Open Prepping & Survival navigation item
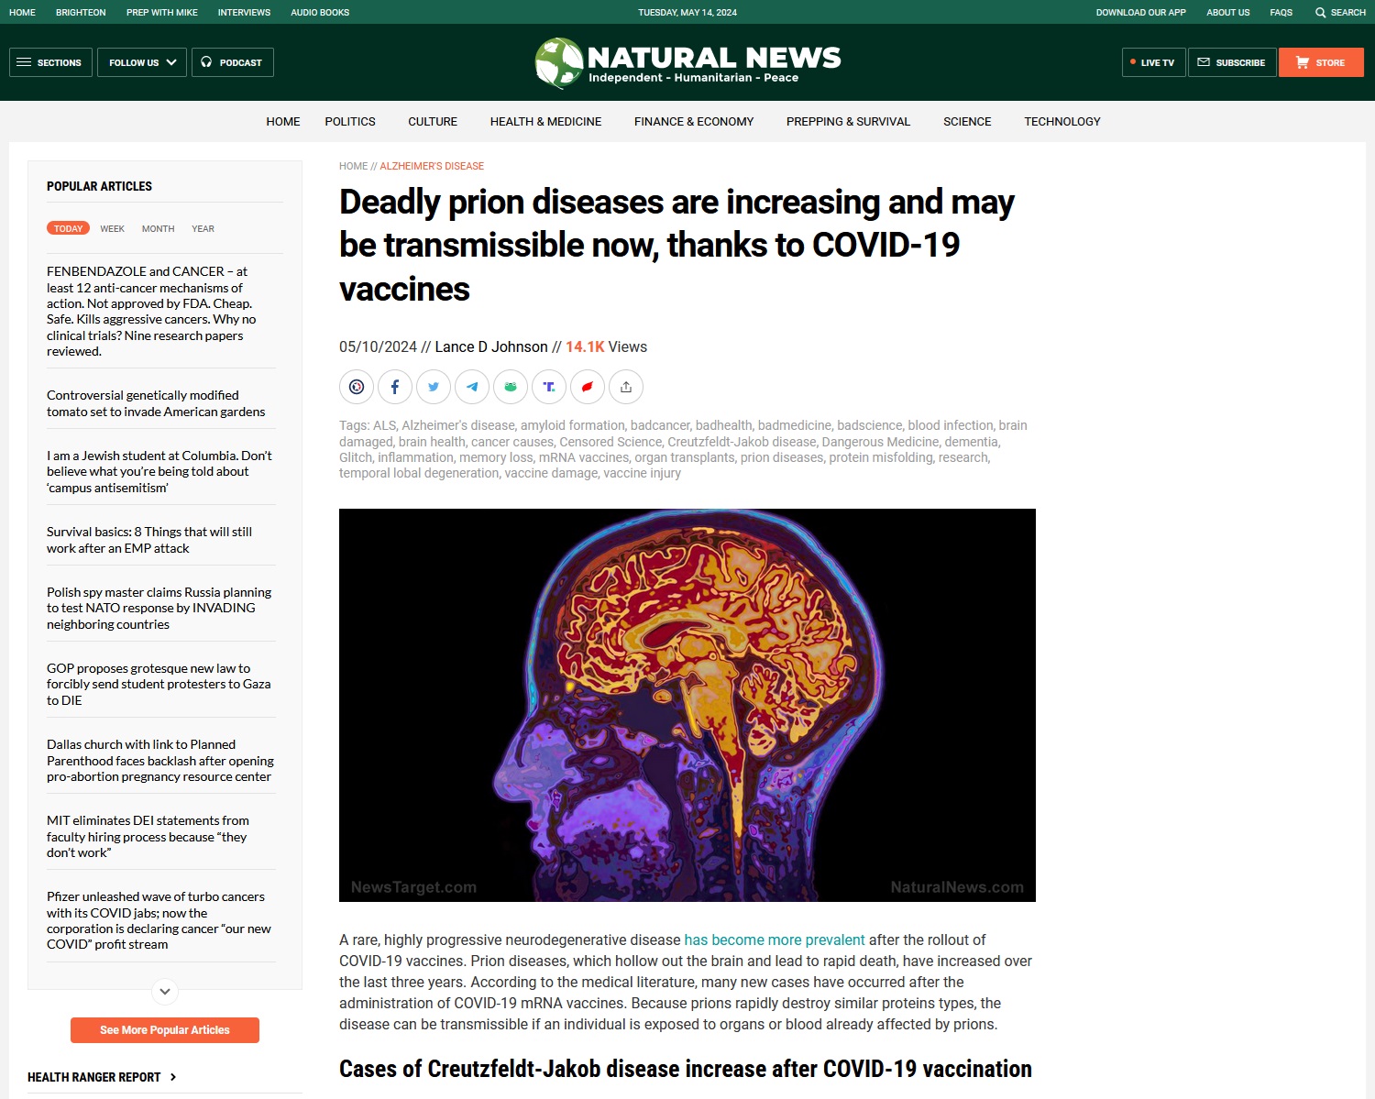This screenshot has height=1099, width=1375. (848, 121)
